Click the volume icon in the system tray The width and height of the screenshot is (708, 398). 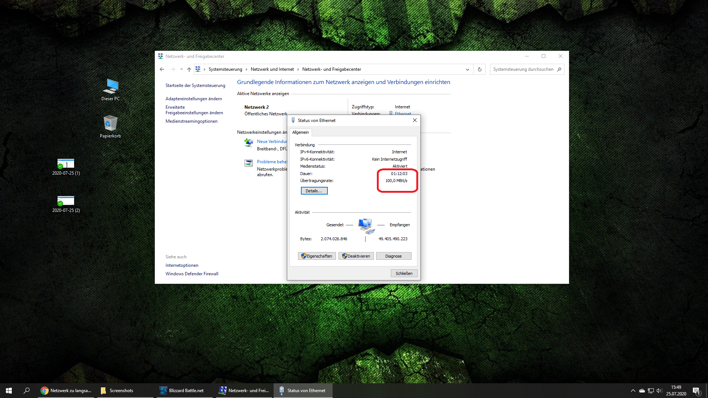[659, 391]
